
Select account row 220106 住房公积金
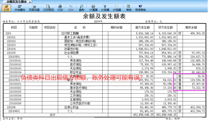coord(104,107)
